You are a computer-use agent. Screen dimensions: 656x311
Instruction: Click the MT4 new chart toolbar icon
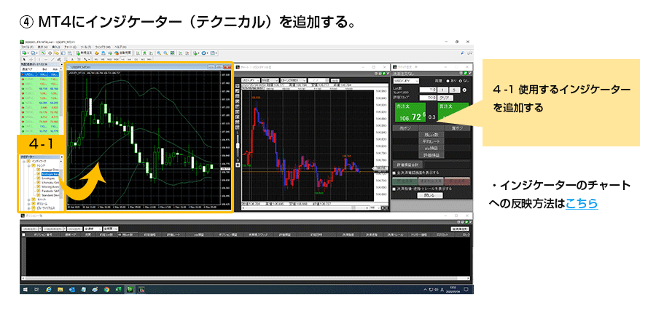point(24,53)
